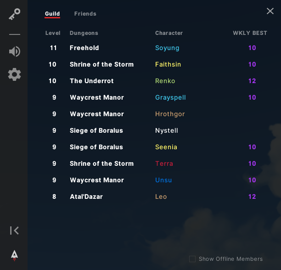Screen dimensions: 281x270
Task: Open the keystone key icon
Action: click(x=14, y=15)
